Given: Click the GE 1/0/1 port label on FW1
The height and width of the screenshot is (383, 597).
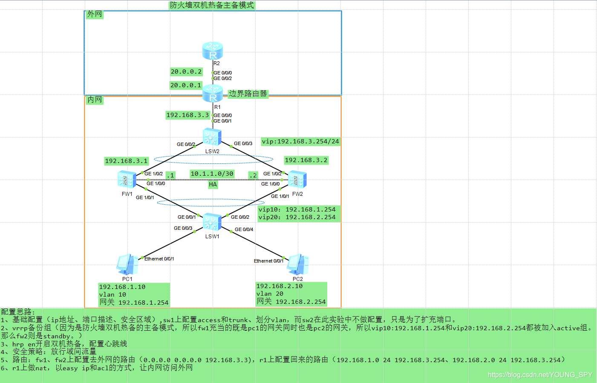Looking at the screenshot, I should 145,197.
